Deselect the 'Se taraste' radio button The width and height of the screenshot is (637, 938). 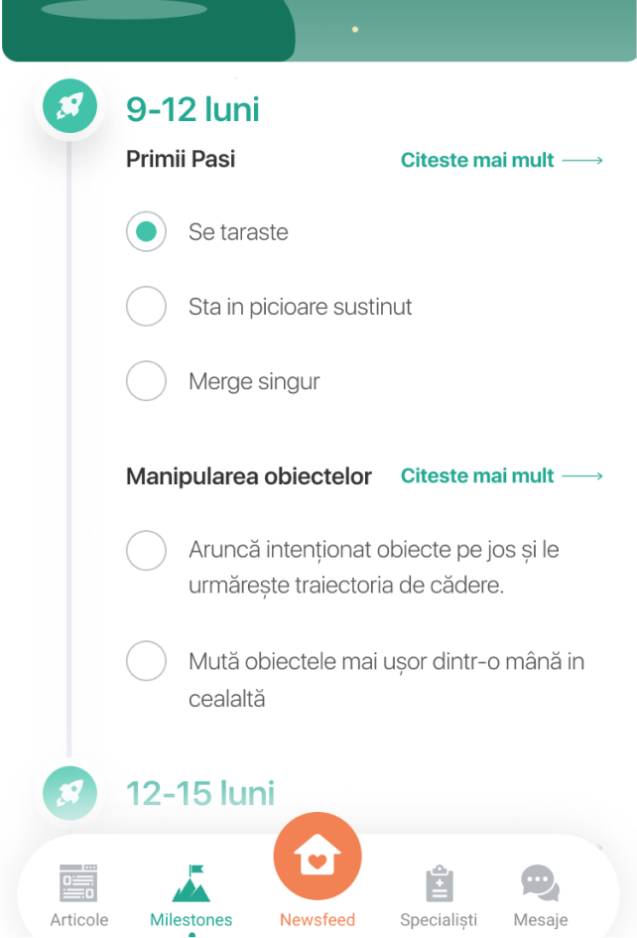[x=146, y=232]
